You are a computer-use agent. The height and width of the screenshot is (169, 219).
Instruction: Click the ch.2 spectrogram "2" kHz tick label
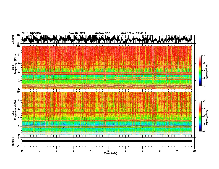tap(19, 126)
